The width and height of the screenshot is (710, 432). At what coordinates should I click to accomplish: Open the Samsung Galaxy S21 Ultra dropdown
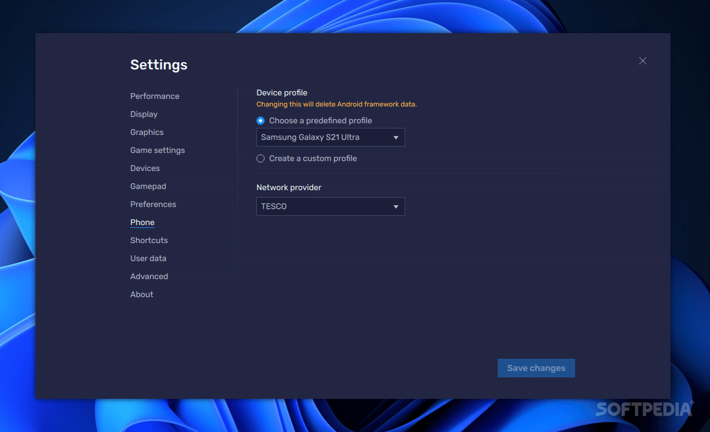pyautogui.click(x=331, y=137)
